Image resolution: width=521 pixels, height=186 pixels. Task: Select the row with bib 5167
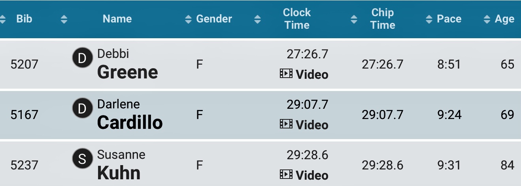click(24, 115)
